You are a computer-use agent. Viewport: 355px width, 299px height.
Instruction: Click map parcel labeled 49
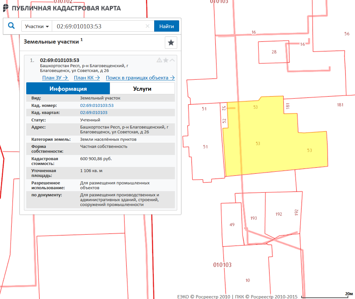coord(232,225)
